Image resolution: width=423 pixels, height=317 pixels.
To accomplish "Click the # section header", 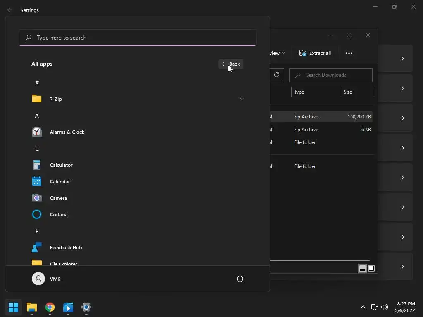I will (37, 83).
